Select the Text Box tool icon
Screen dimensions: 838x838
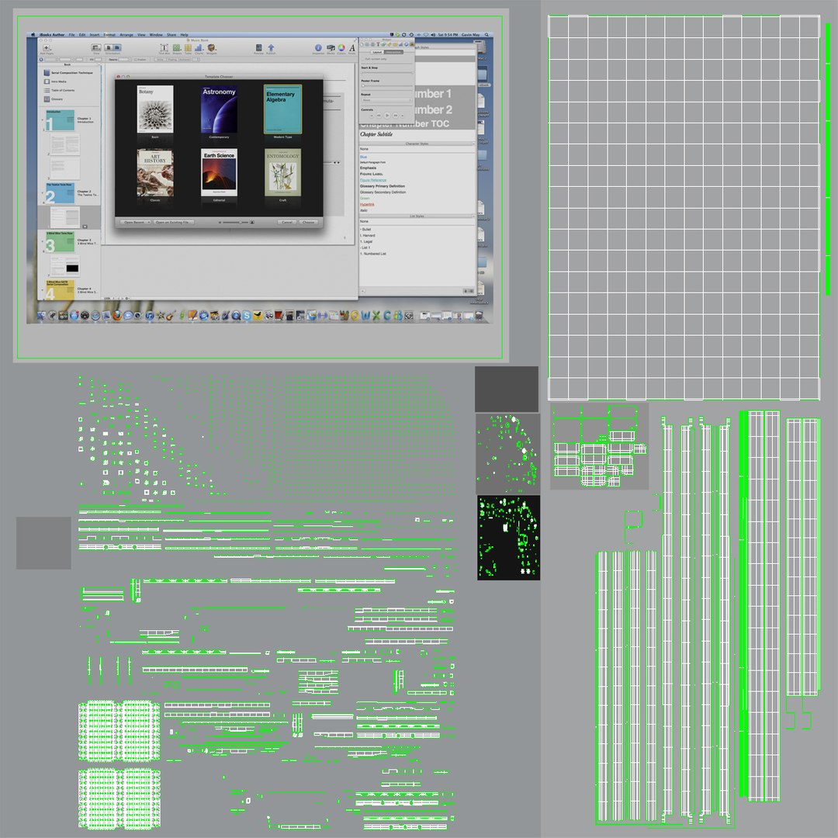pyautogui.click(x=164, y=48)
